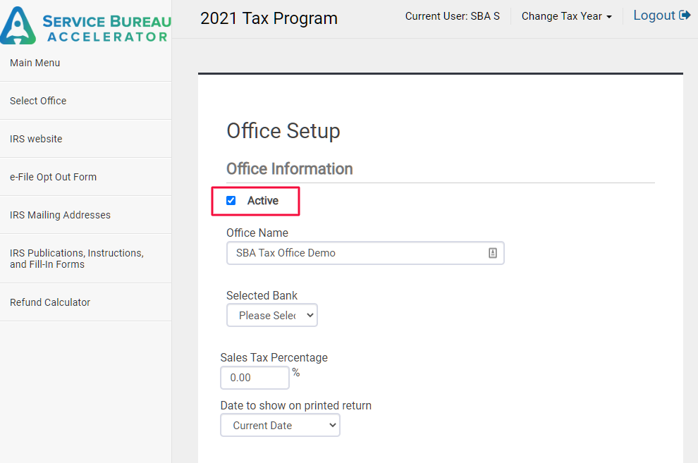698x463 pixels.
Task: Click the 2021 Tax Program title
Action: [x=269, y=18]
